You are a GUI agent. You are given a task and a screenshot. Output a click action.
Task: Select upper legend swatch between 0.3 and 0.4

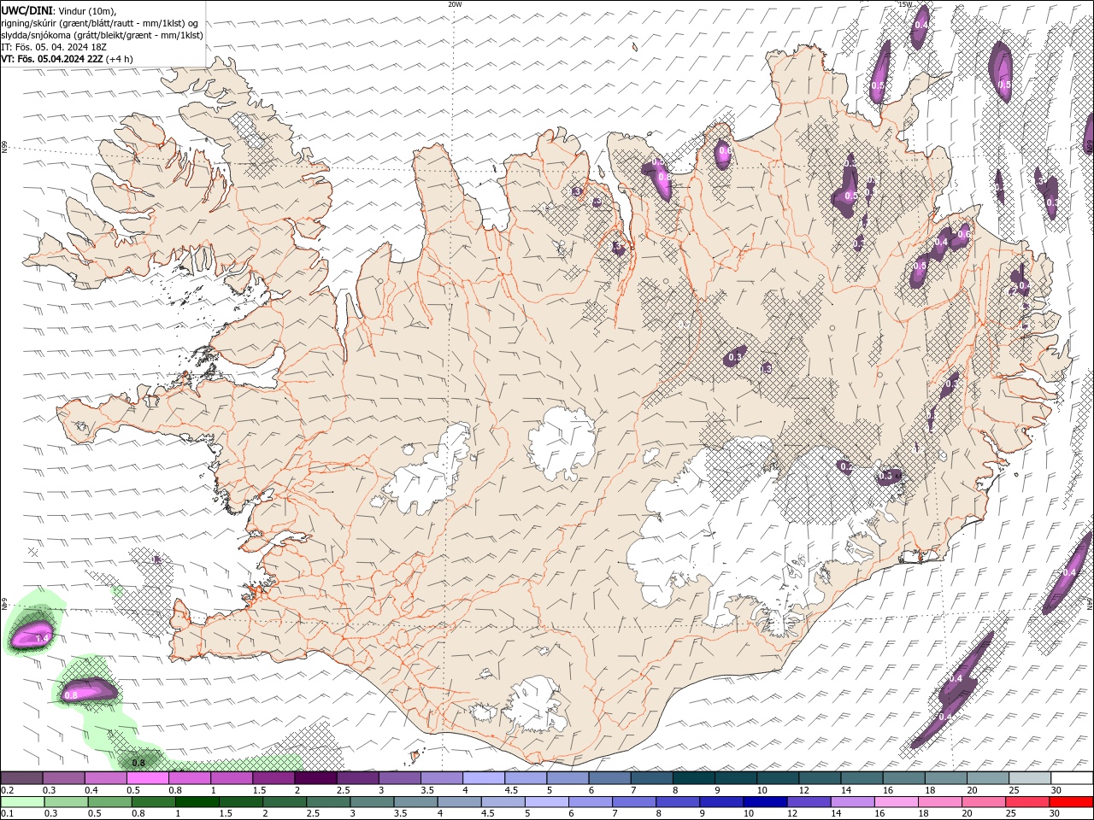[x=64, y=778]
